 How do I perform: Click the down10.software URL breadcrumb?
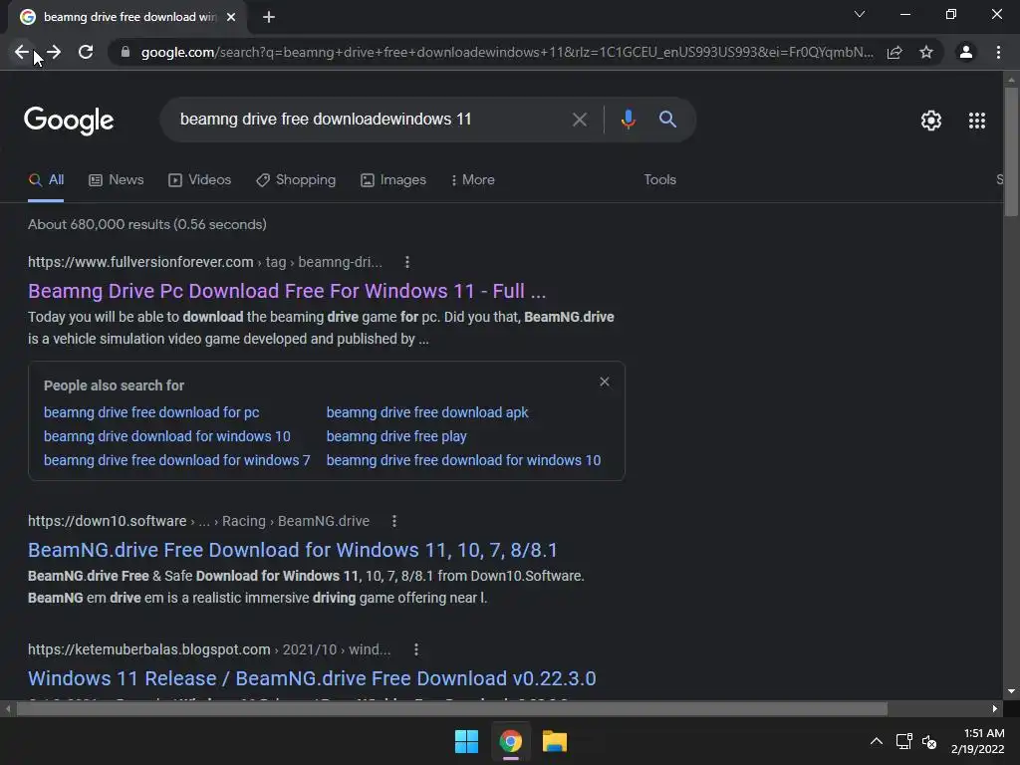tap(198, 521)
